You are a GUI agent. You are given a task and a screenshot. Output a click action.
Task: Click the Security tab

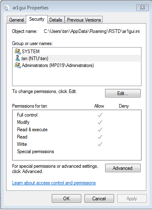[x=37, y=19]
